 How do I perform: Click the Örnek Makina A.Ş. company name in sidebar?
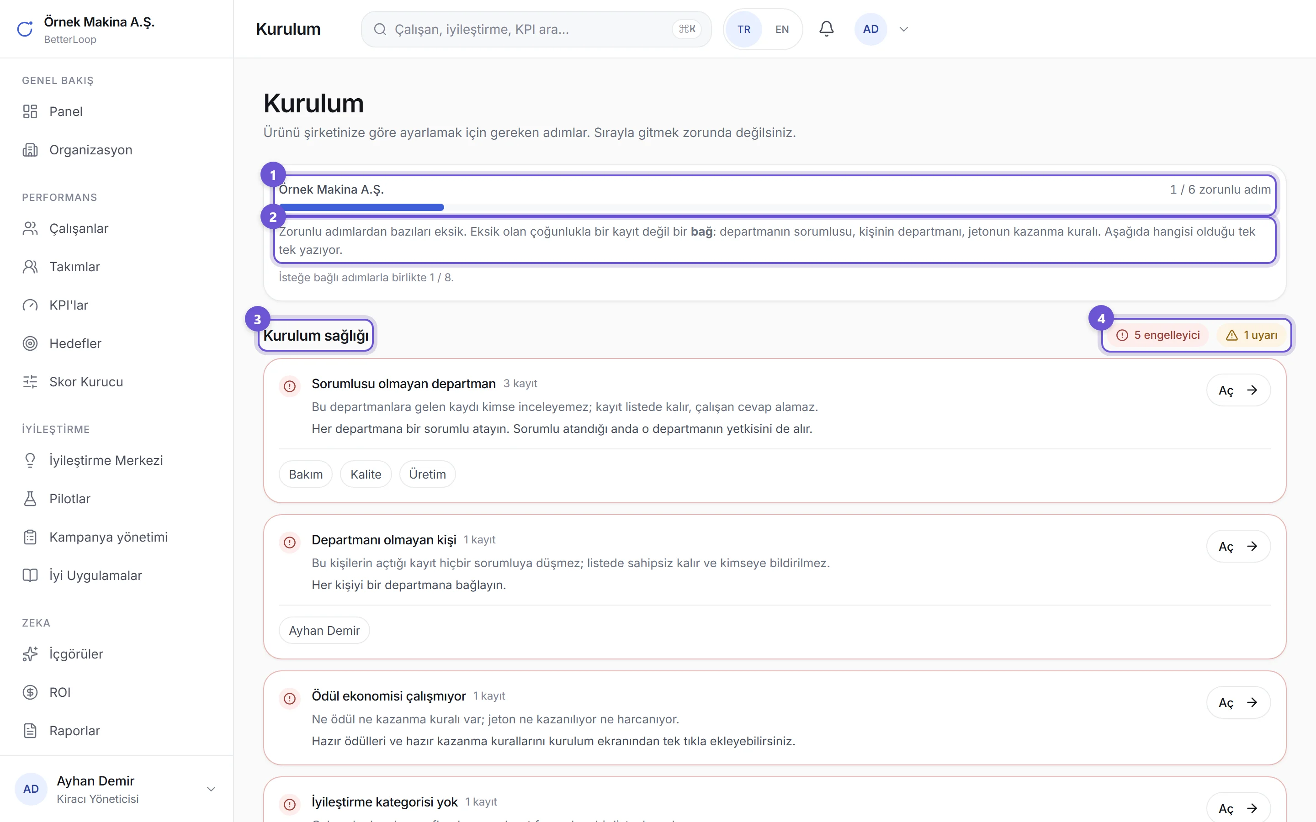coord(100,22)
